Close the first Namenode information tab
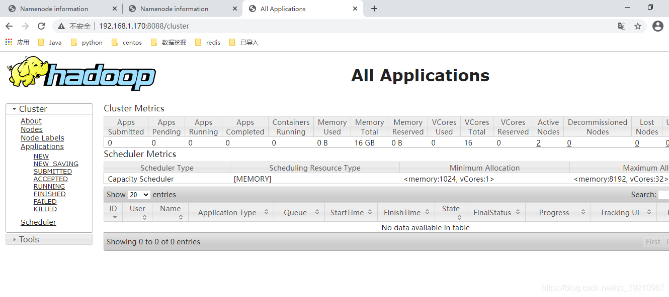Viewport: 669px width, 297px height. [x=115, y=9]
